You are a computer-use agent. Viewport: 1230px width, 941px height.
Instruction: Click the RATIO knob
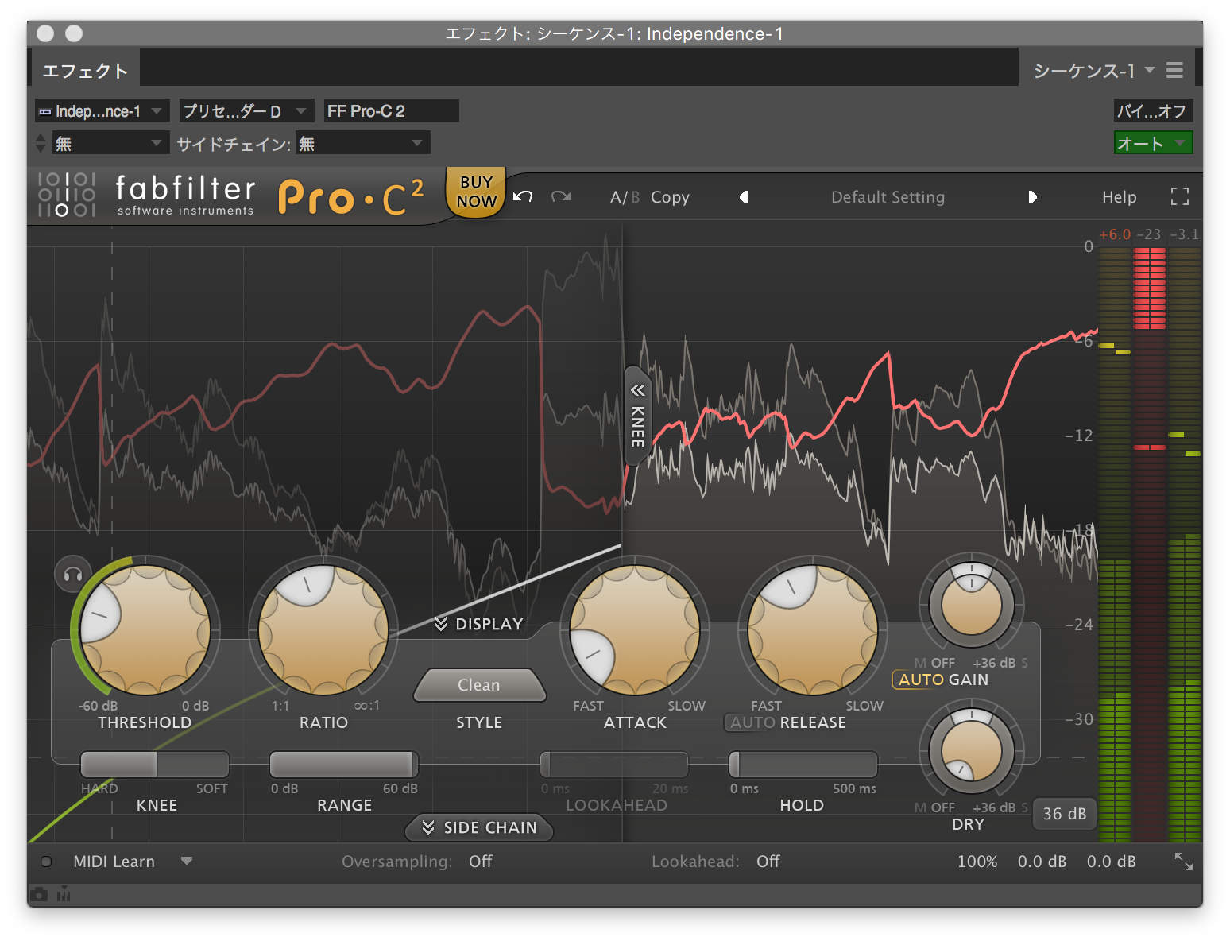[x=323, y=630]
